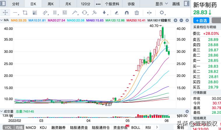Click MA30:22.08 cyan label

click(76, 21)
